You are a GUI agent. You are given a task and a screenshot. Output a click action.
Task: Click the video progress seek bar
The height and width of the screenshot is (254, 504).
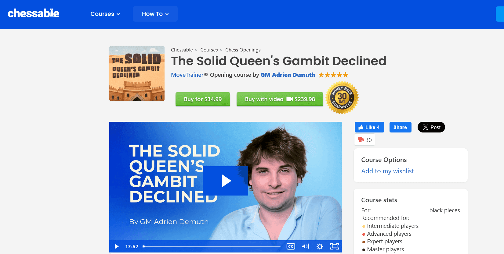click(x=212, y=246)
